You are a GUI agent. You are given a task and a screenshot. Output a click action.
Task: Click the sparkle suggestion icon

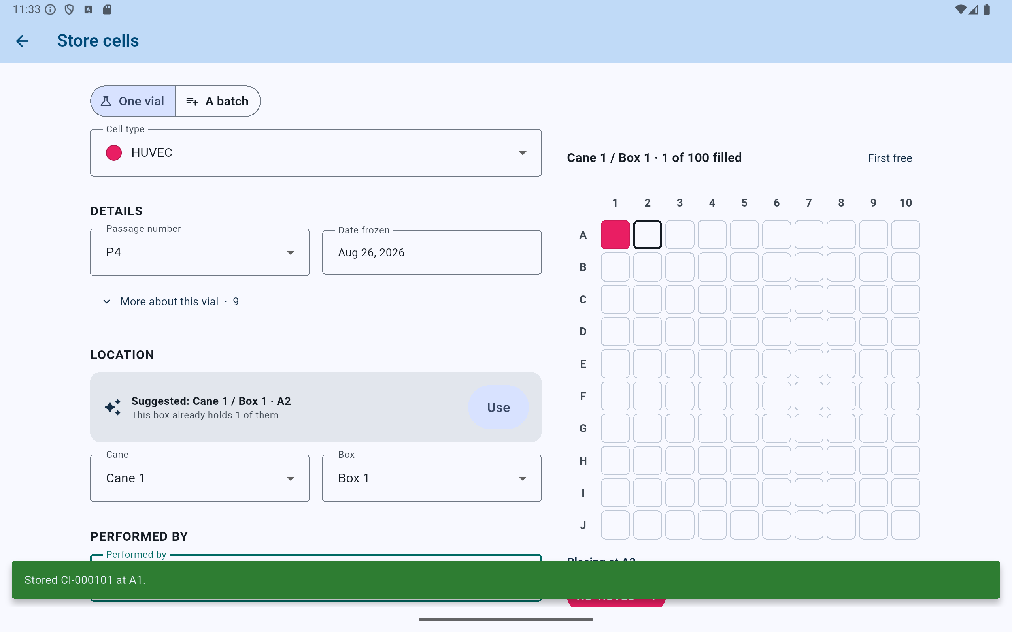click(113, 407)
